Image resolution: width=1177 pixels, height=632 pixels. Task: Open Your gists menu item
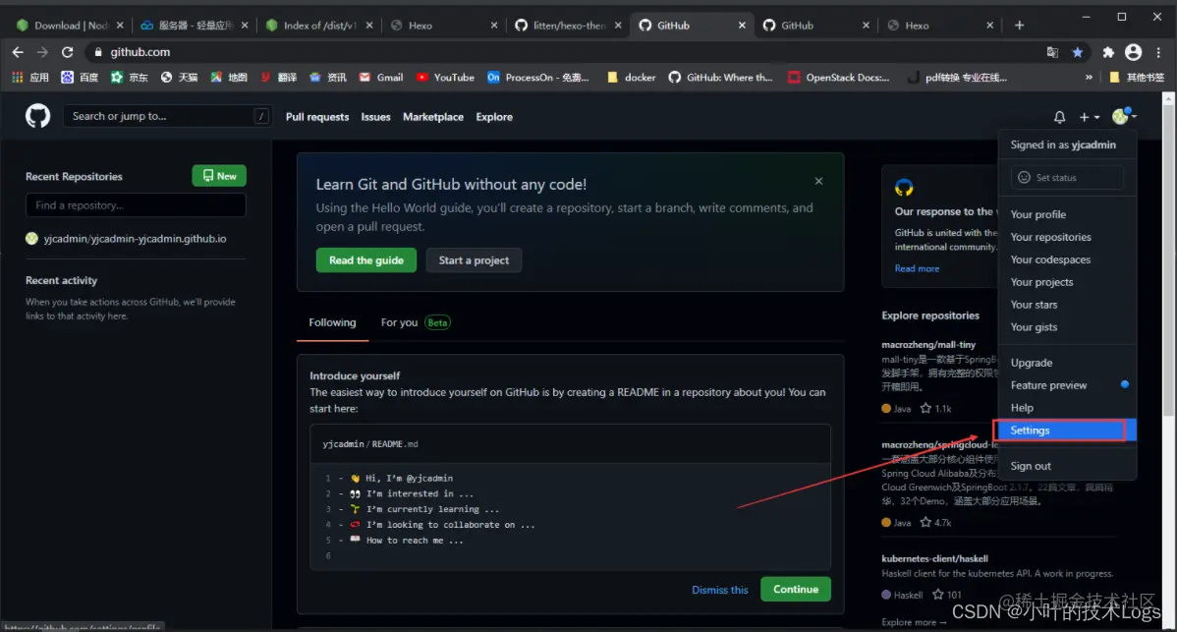1067,327
